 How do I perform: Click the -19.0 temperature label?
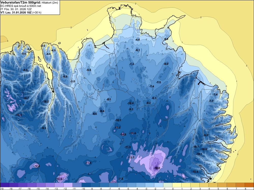[x=157, y=168]
